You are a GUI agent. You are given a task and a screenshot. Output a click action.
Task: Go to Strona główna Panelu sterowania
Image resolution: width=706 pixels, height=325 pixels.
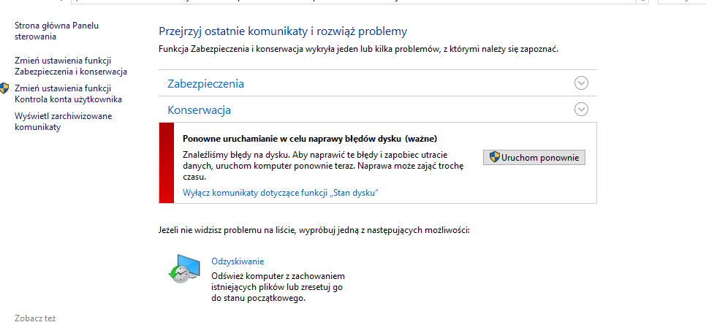click(57, 31)
